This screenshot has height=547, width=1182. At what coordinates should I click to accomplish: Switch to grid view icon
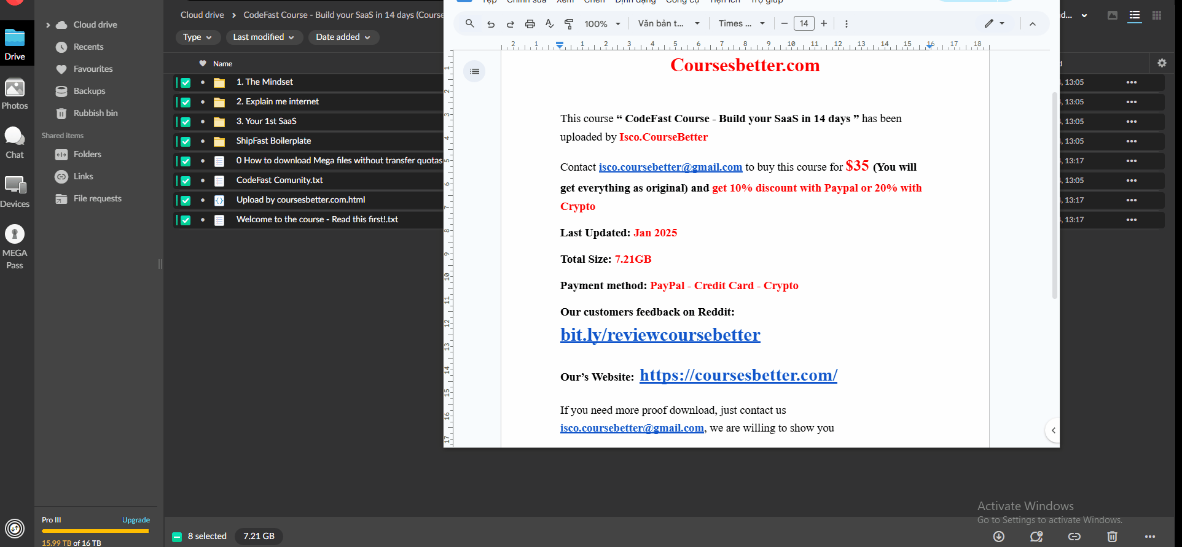[1156, 15]
